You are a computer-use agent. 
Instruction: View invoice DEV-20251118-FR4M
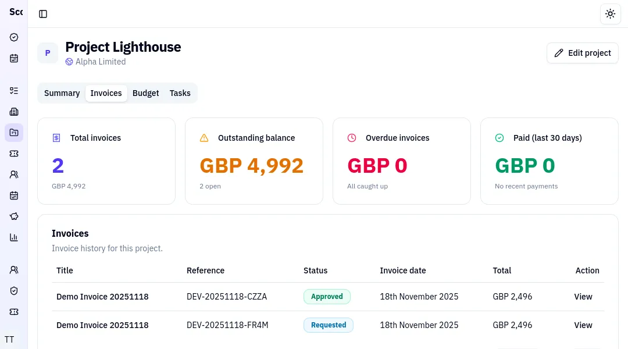coord(583,325)
